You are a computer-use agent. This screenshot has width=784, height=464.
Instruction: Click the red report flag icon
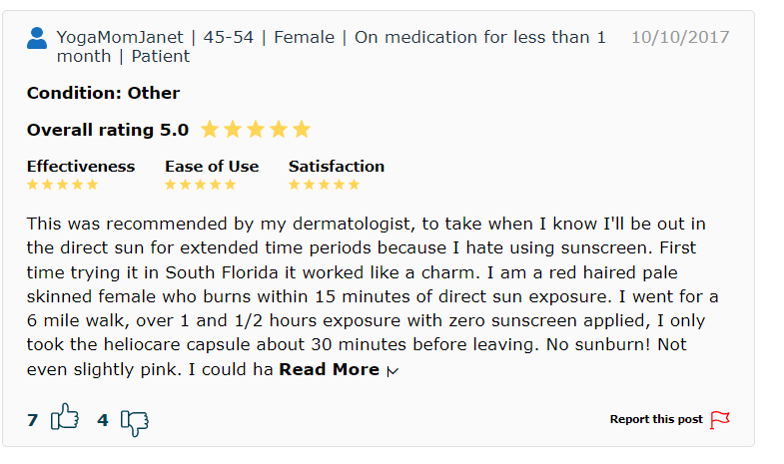click(x=720, y=419)
